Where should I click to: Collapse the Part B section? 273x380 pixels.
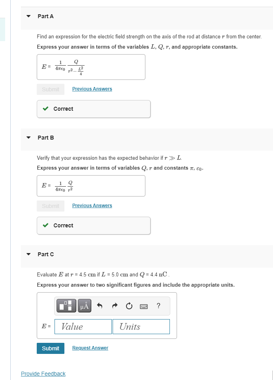click(28, 138)
